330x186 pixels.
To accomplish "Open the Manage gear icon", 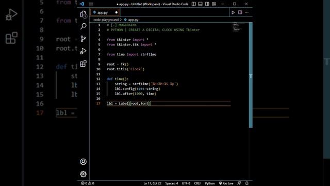I will click(x=84, y=174).
